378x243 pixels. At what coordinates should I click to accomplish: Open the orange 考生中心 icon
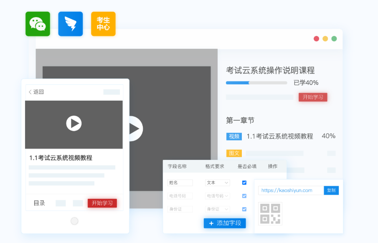point(103,24)
